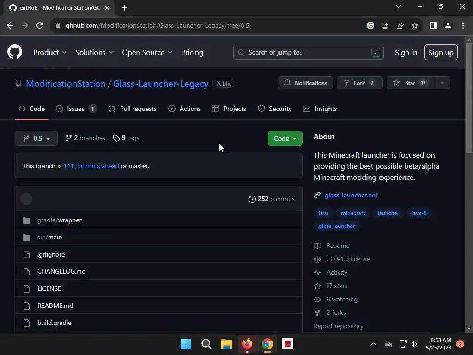Jump to the Readme section
Screen dimensions: 473x355
pyautogui.click(x=332, y=246)
